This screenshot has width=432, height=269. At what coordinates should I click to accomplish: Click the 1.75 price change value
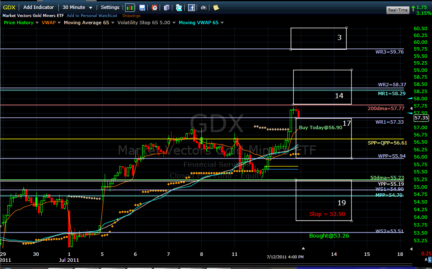coord(421,8)
